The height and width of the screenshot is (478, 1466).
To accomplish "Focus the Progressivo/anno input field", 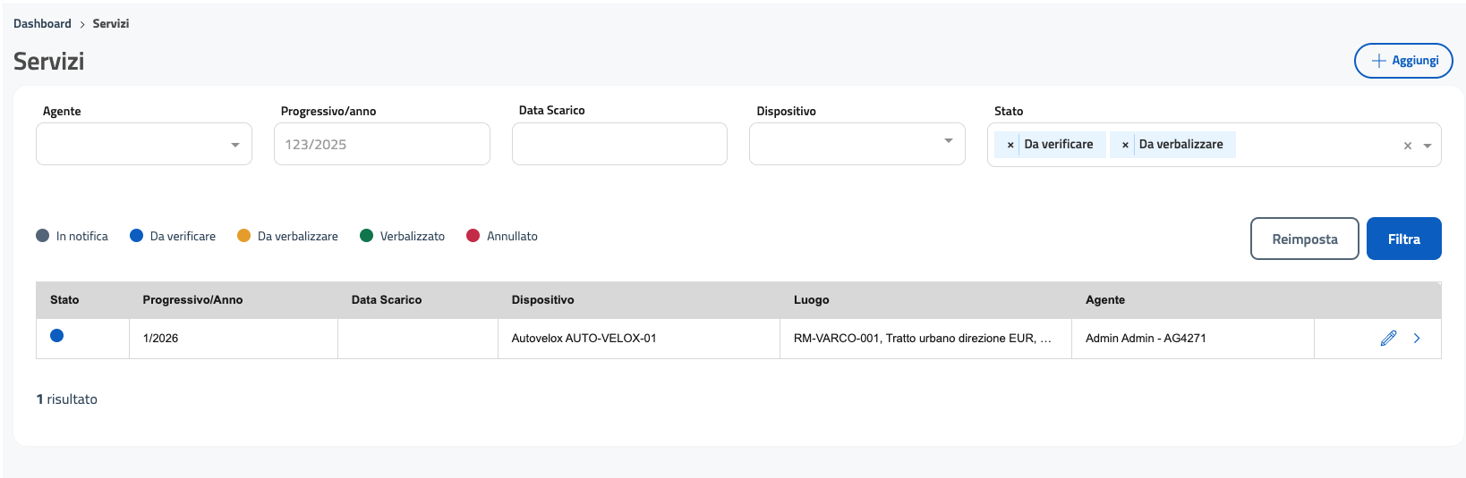I will [x=382, y=144].
